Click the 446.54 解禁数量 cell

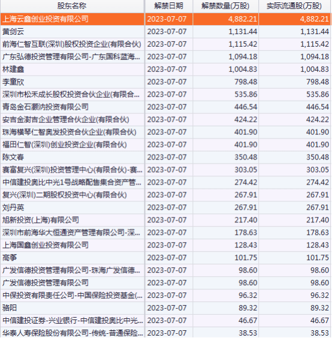pyautogui.click(x=225, y=107)
